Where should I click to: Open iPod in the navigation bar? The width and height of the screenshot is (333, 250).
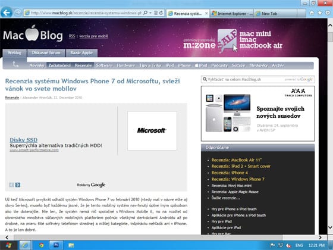point(169,65)
